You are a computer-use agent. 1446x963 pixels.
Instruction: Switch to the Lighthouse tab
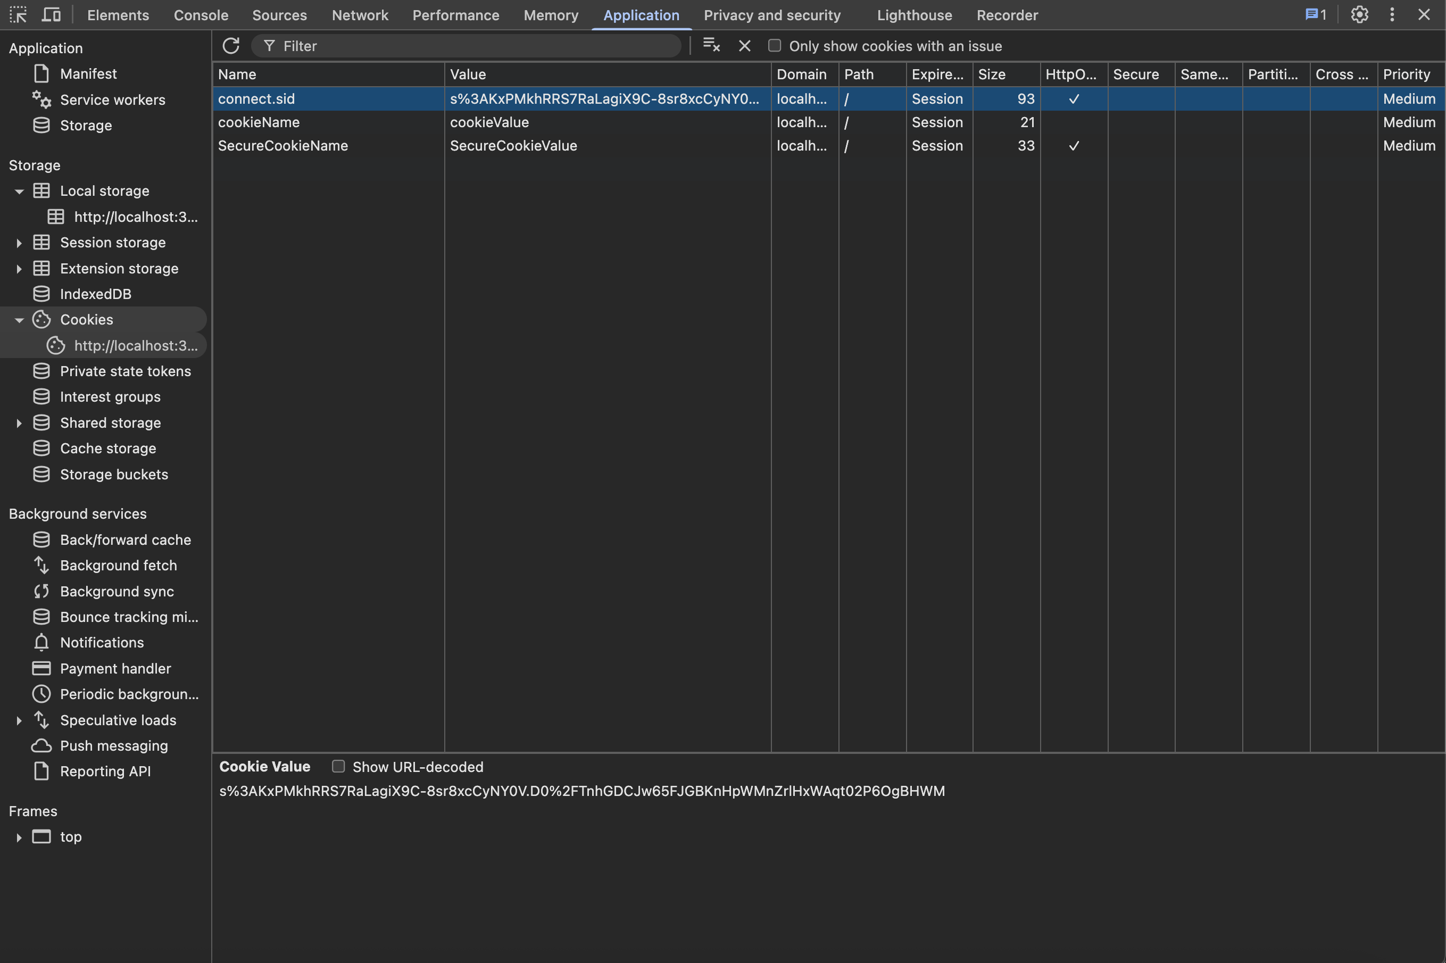(x=913, y=15)
